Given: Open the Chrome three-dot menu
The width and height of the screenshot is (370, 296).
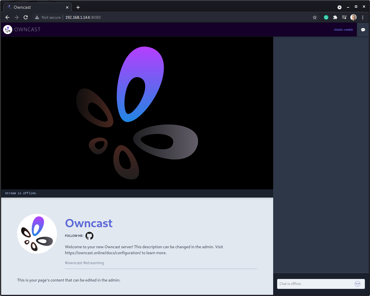Looking at the screenshot, I should pos(363,17).
